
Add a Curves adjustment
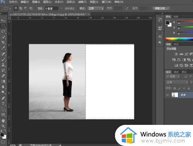point(186,54)
